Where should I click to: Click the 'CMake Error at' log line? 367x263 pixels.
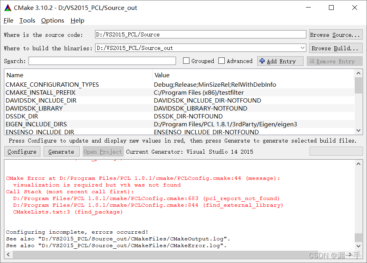143,178
